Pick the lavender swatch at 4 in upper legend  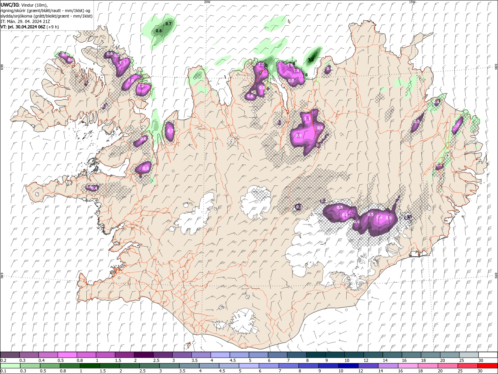click(x=220, y=355)
